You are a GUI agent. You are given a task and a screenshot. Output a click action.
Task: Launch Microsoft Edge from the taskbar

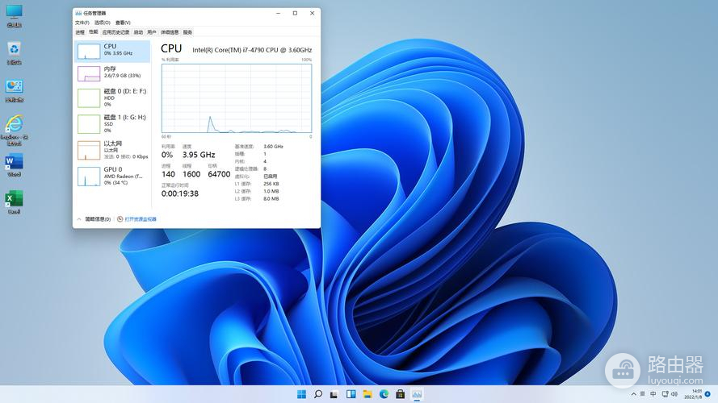click(384, 394)
